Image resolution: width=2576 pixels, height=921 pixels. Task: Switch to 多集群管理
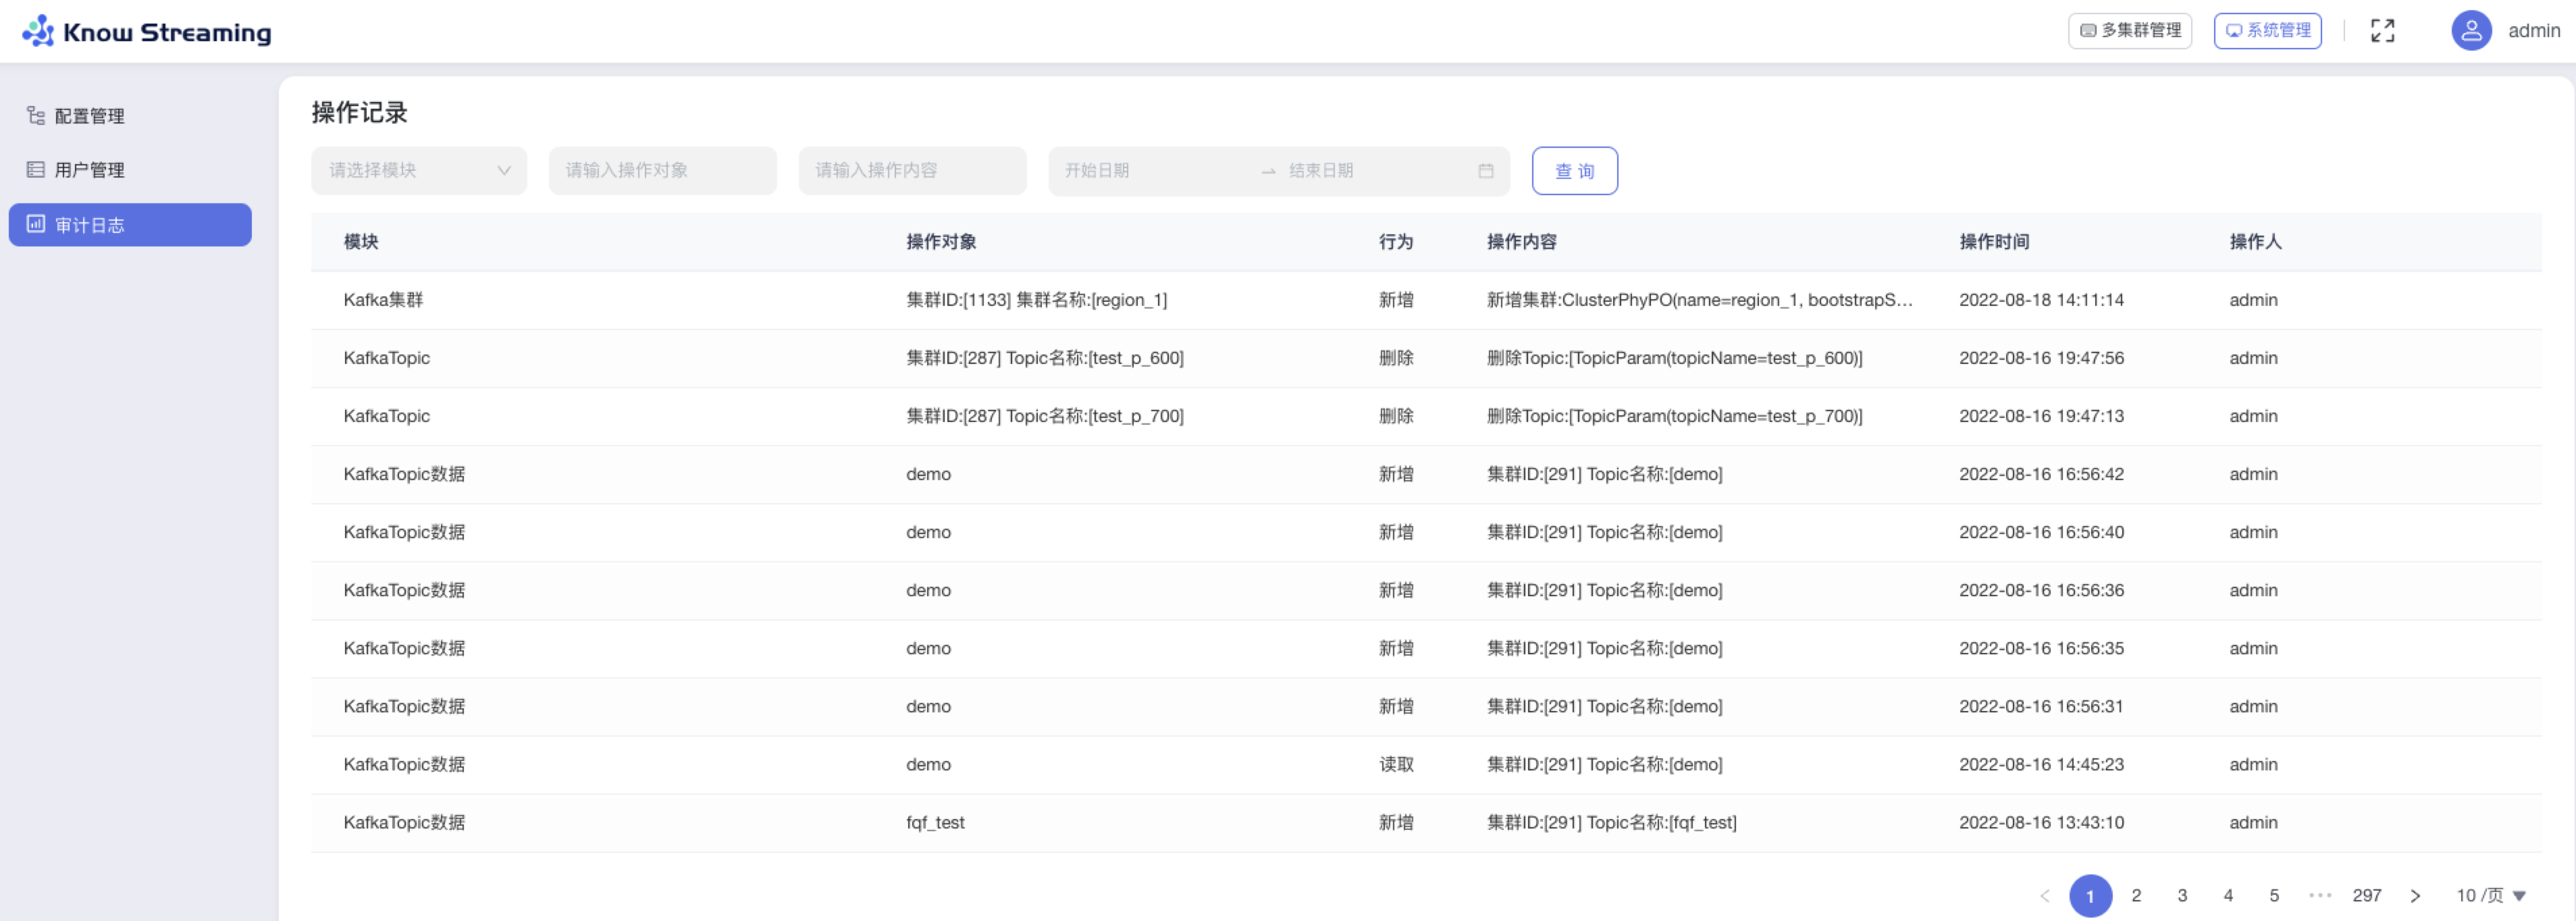tap(2129, 30)
